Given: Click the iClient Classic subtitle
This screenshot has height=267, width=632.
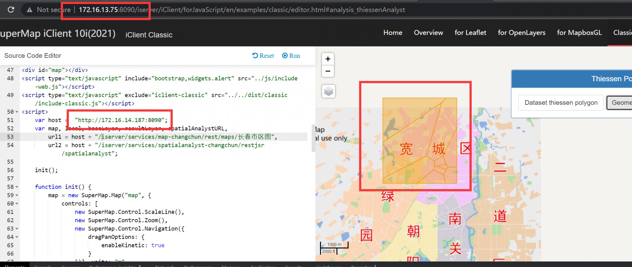Looking at the screenshot, I should coord(149,35).
